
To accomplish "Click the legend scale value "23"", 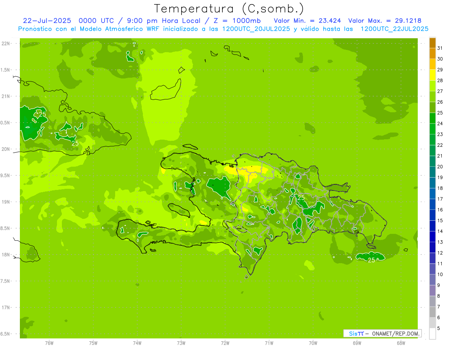I will [440, 134].
